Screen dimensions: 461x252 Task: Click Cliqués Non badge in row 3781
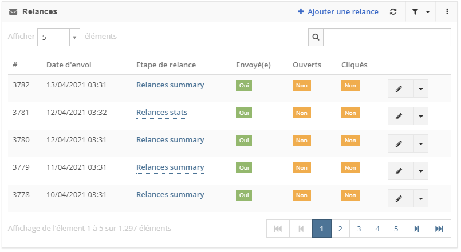pos(350,113)
